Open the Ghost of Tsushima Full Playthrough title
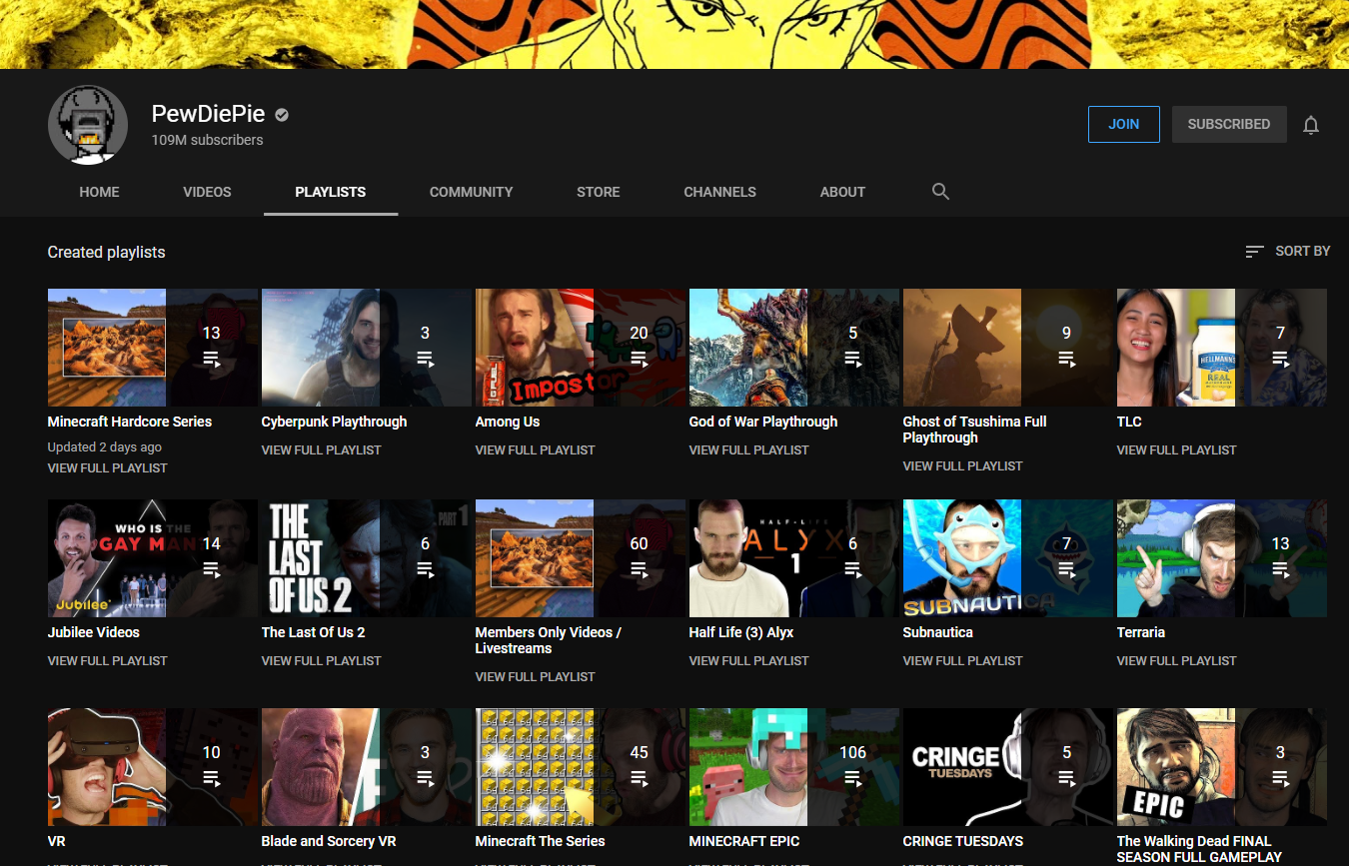The height and width of the screenshot is (866, 1349). [975, 430]
